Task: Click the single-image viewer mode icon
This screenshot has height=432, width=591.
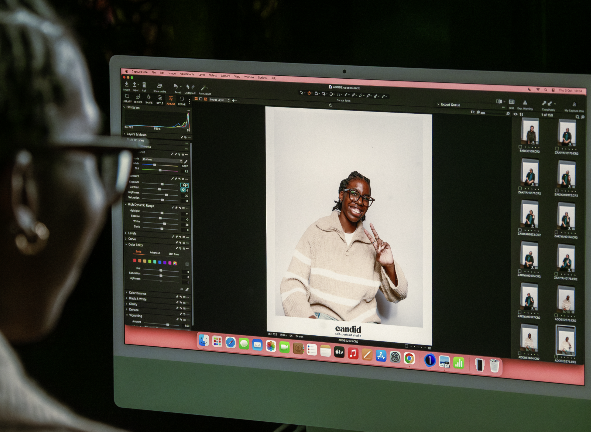Action: [201, 99]
